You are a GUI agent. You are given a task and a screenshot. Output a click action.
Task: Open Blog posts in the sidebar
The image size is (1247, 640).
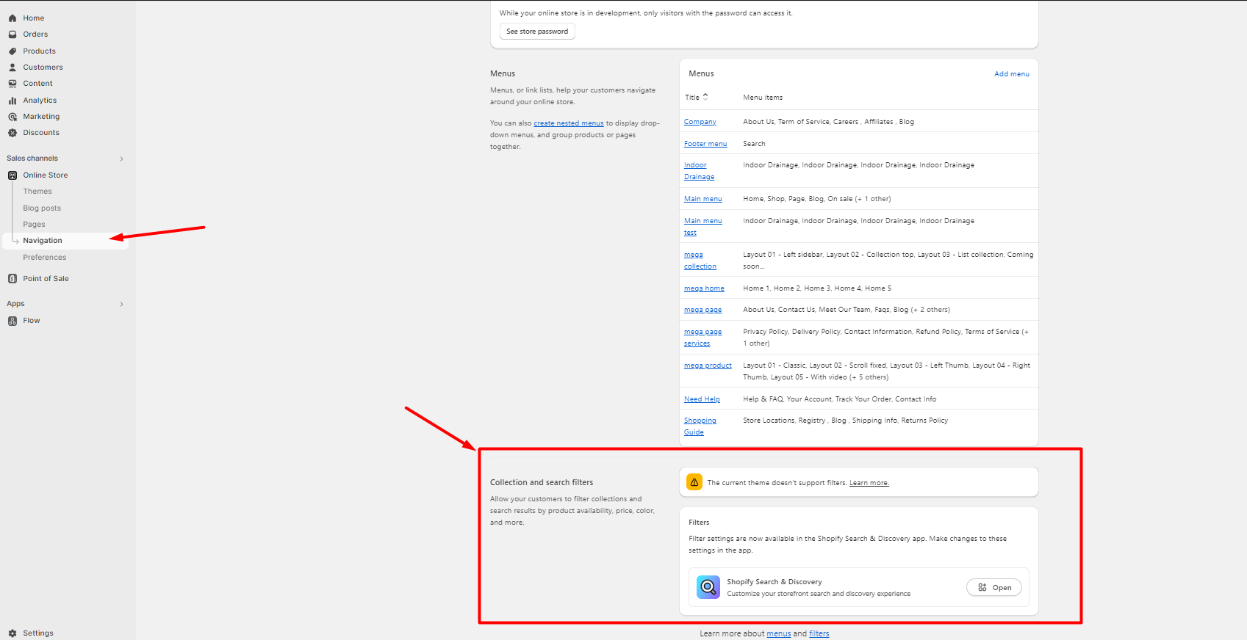(42, 208)
